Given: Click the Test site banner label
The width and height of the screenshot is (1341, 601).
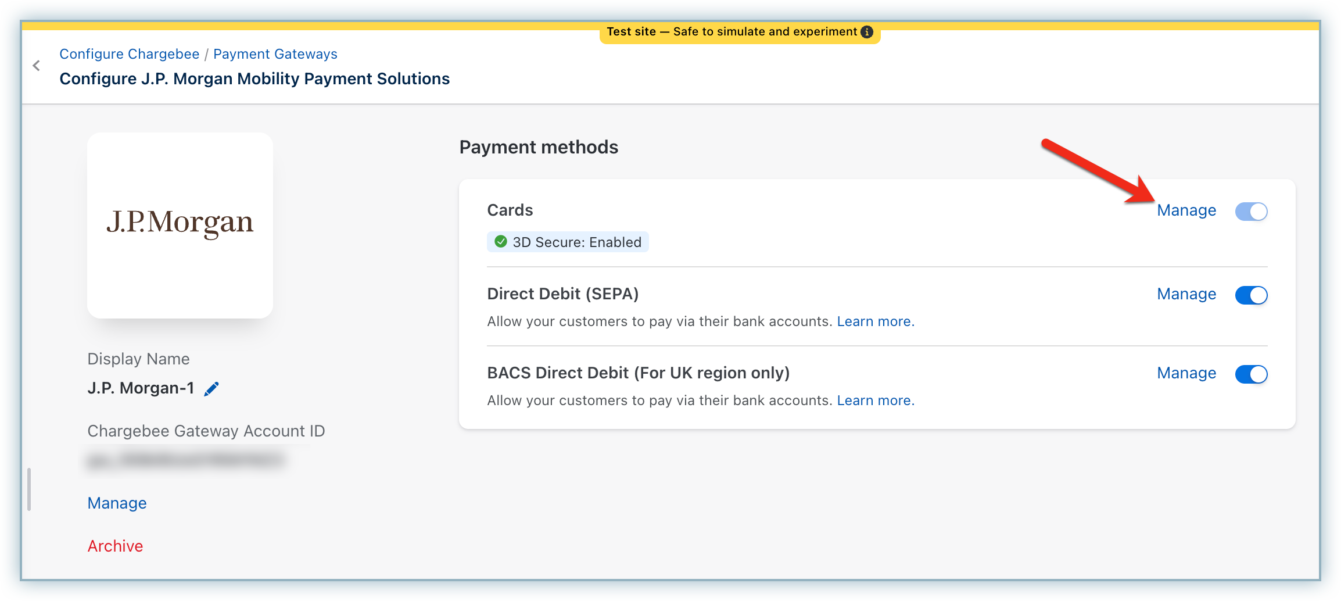Looking at the screenshot, I should (731, 32).
